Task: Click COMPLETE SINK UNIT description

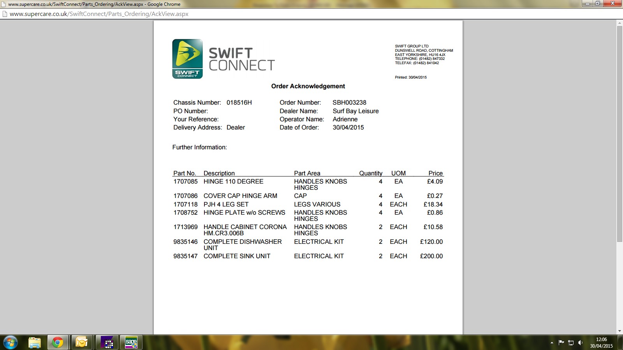Action: click(237, 256)
